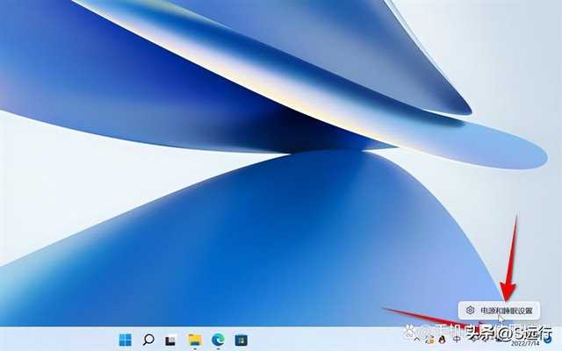Open the Windows Start menu

click(x=126, y=339)
